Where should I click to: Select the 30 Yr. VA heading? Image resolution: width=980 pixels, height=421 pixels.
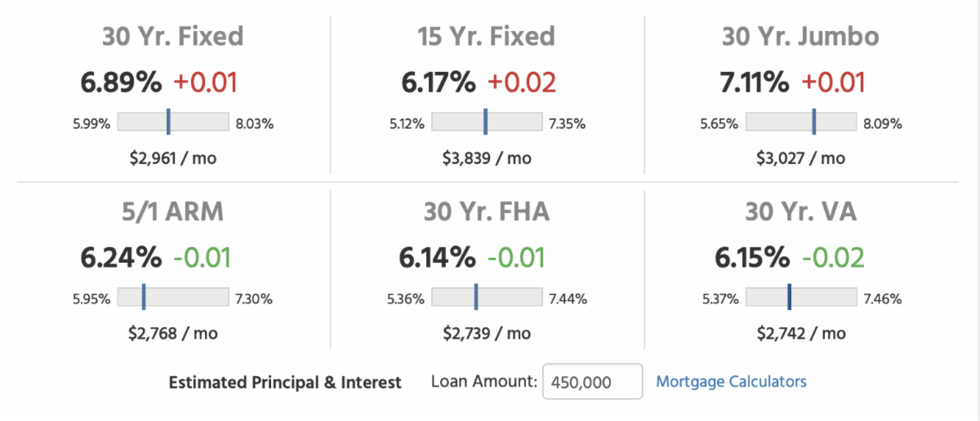[x=800, y=212]
